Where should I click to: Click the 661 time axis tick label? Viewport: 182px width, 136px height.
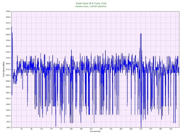[x=161, y=129]
